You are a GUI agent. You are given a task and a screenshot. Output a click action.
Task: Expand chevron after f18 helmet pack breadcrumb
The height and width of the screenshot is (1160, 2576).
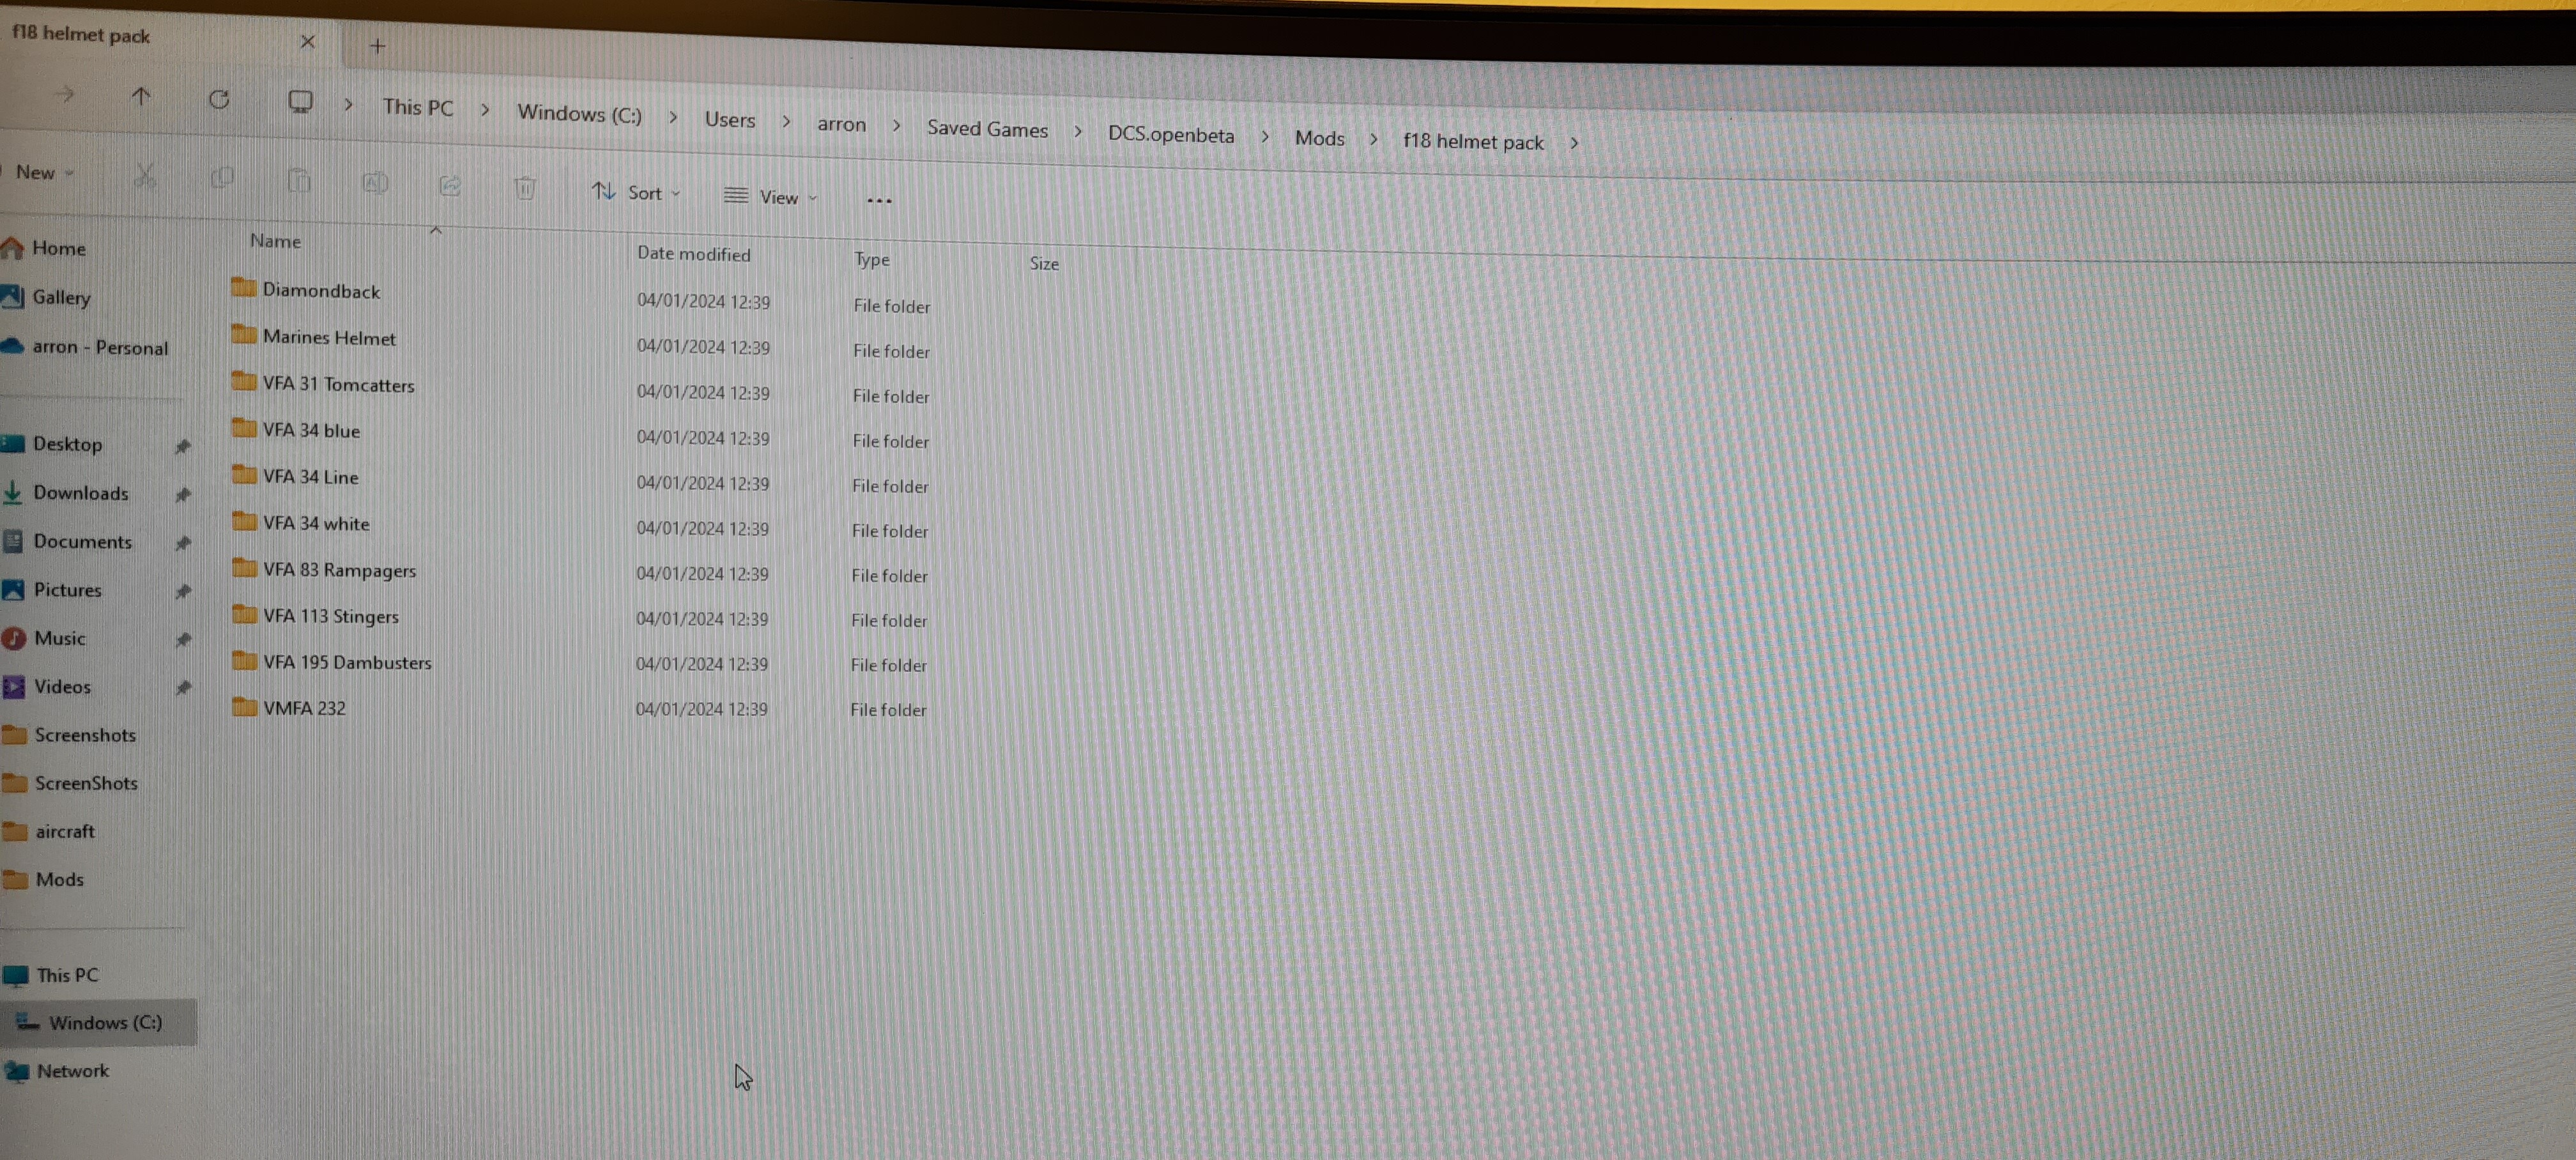1574,144
